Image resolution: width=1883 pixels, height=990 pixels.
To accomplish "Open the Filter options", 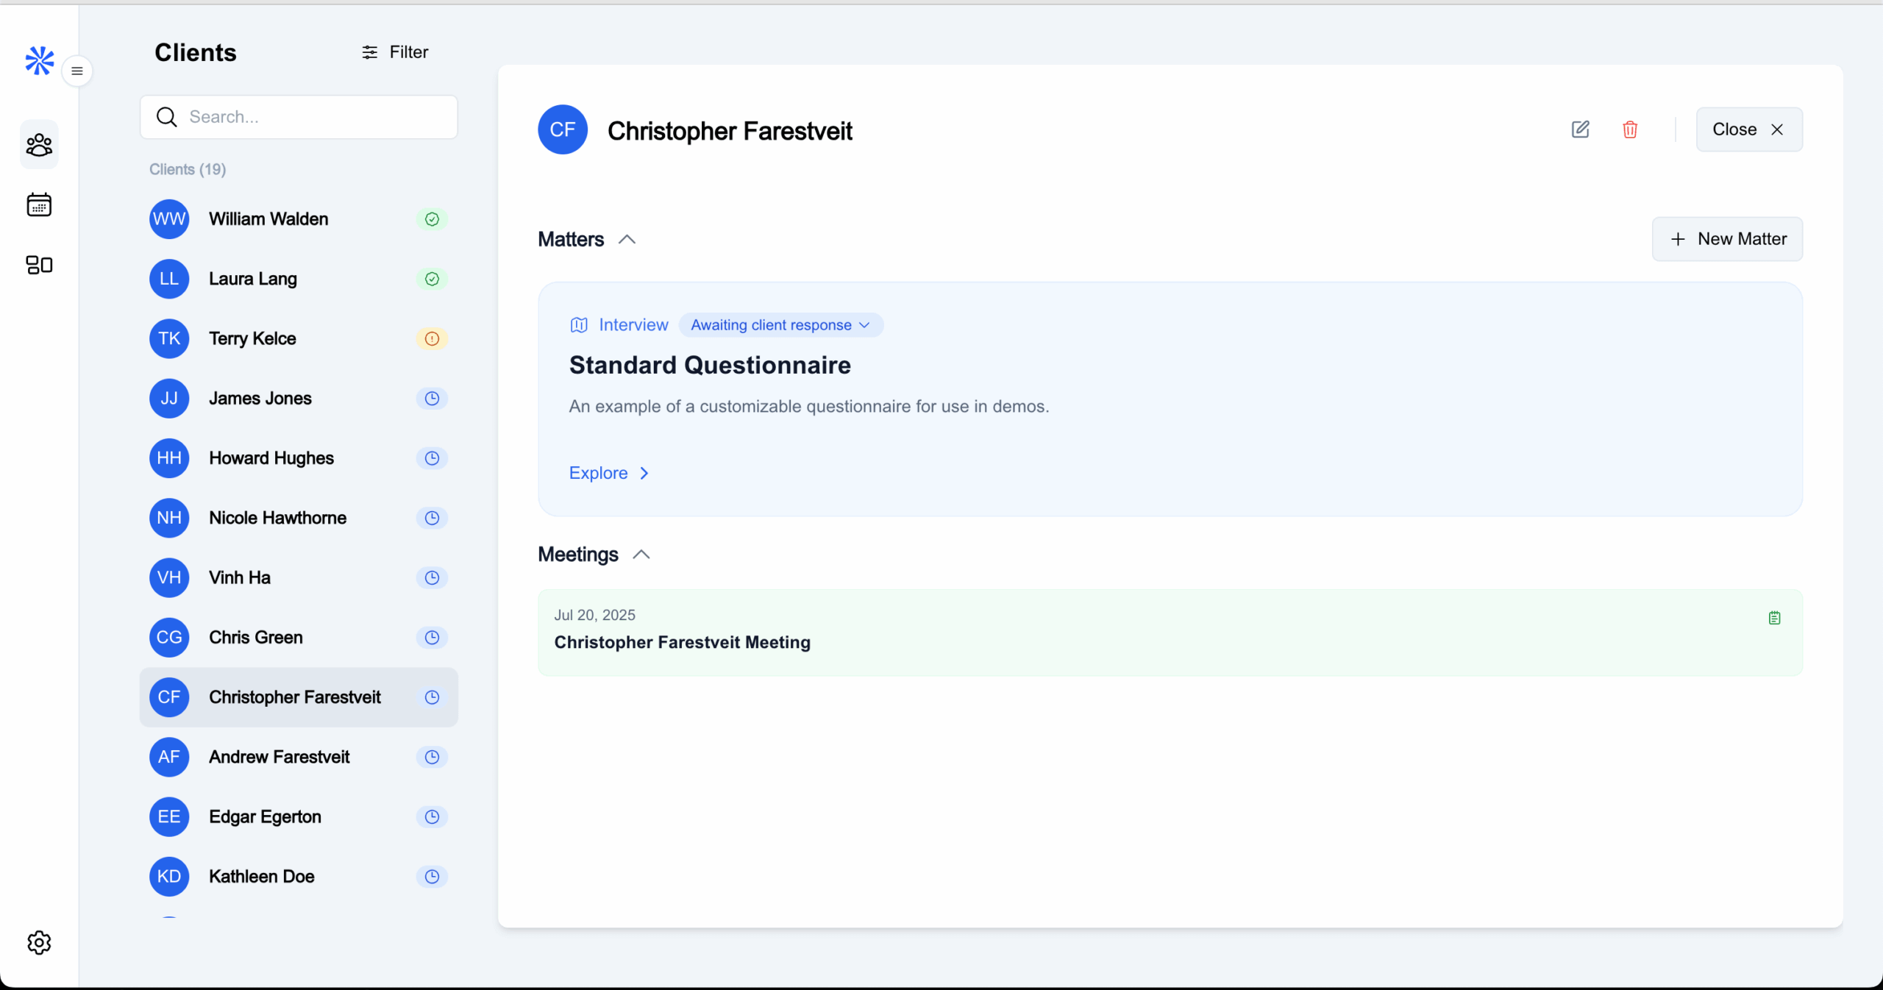I will 395,52.
